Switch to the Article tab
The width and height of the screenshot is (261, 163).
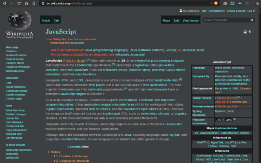[x=46, y=21]
